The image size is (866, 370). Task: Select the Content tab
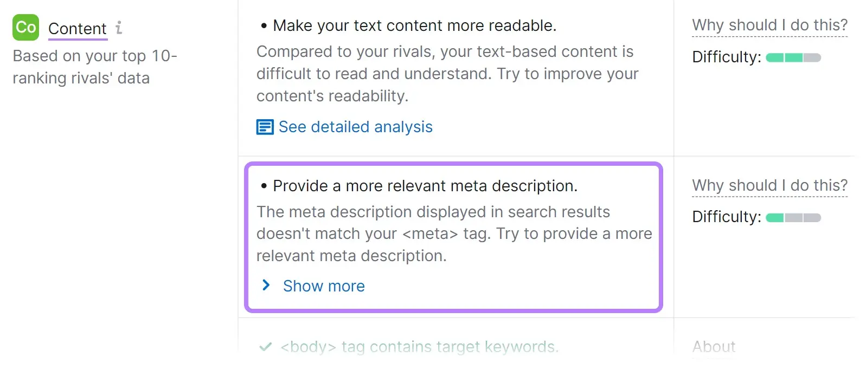[x=78, y=29]
